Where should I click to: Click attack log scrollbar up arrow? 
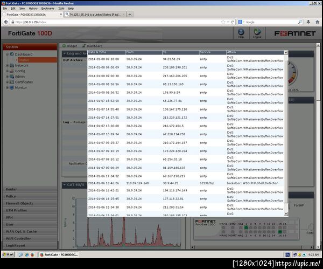pos(286,53)
